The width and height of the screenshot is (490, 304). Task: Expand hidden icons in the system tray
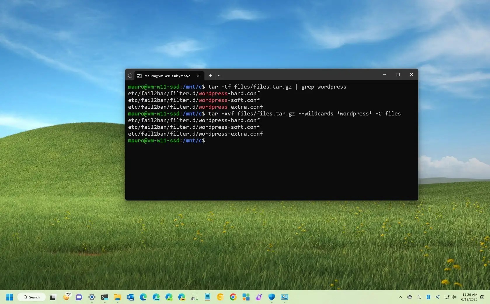click(x=400, y=297)
